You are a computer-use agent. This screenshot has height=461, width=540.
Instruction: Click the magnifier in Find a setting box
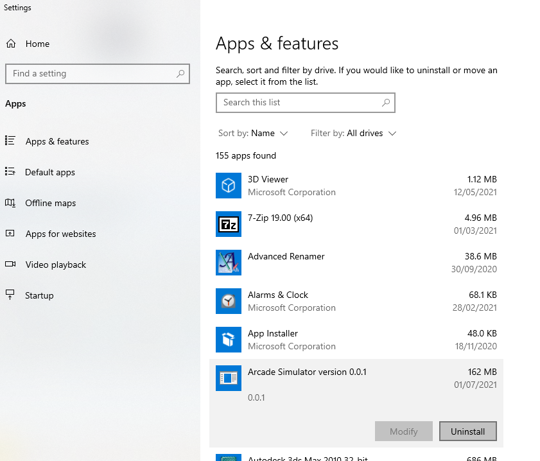(180, 74)
